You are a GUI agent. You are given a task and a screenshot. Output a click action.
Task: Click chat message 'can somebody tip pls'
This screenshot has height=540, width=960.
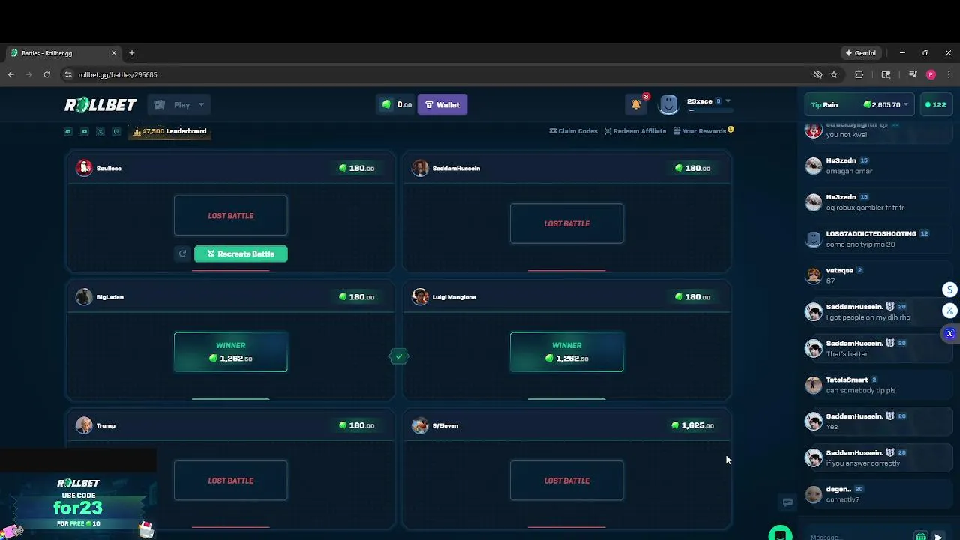pos(860,390)
